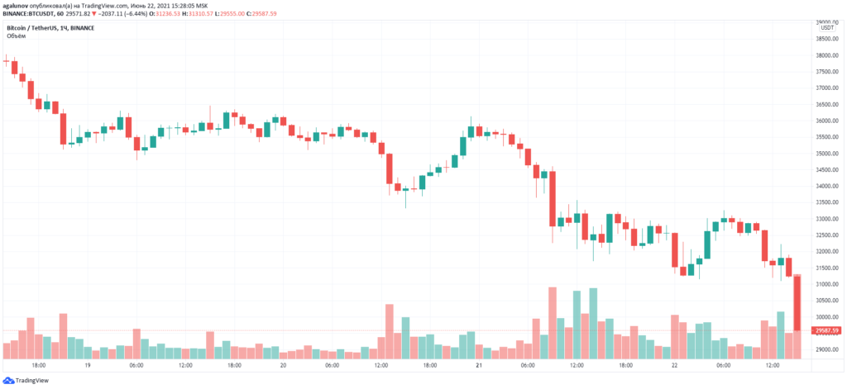Open the USDT currency selector on price axis
Screen dimensions: 847x389
coord(826,28)
